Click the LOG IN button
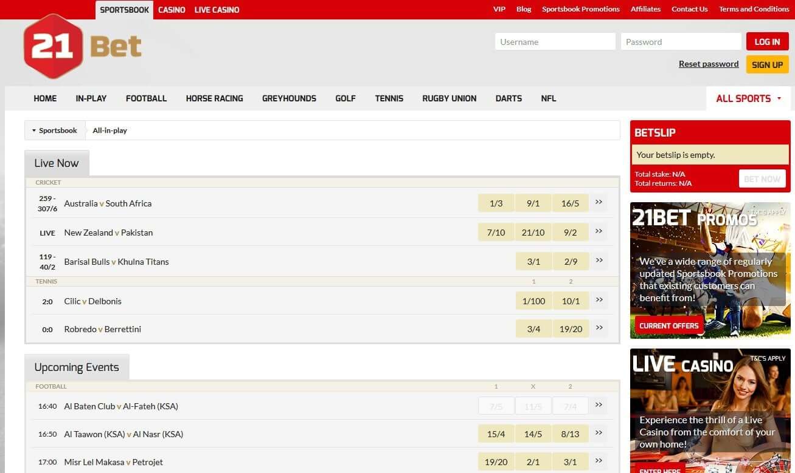Image resolution: width=795 pixels, height=473 pixels. [x=767, y=42]
